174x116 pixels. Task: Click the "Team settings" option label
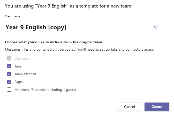[x=25, y=74]
